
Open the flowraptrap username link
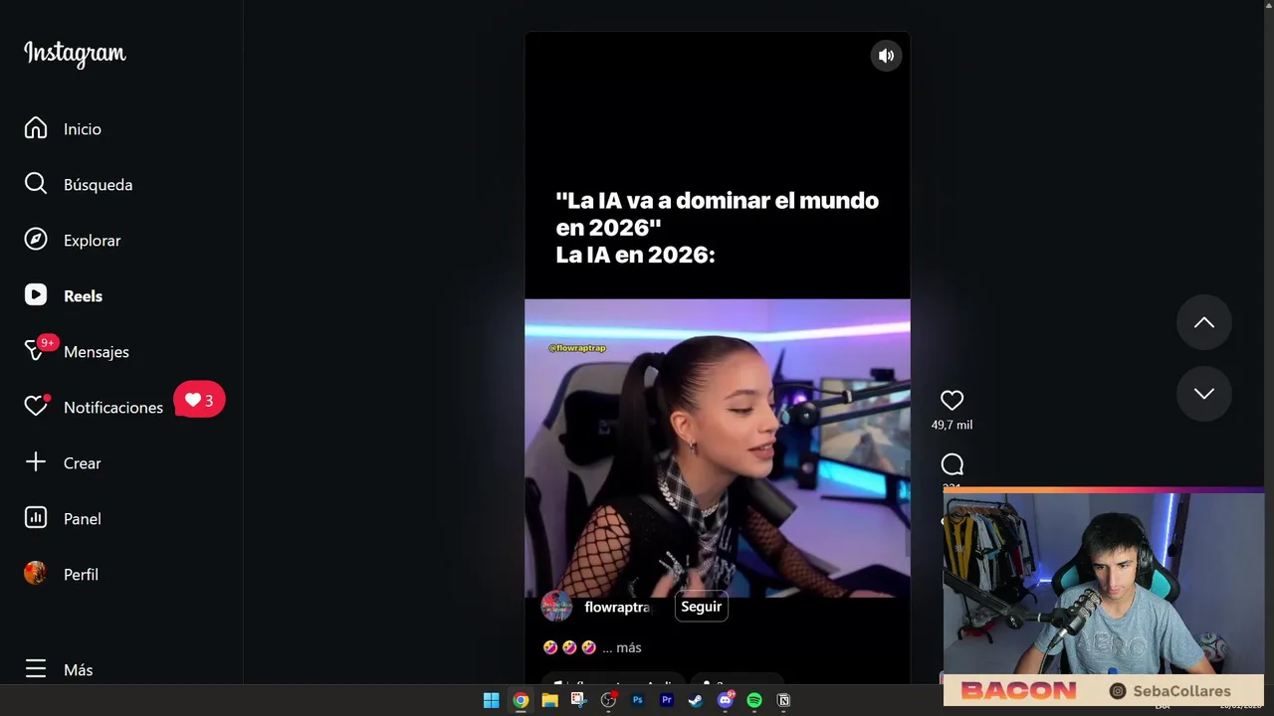[x=617, y=608]
